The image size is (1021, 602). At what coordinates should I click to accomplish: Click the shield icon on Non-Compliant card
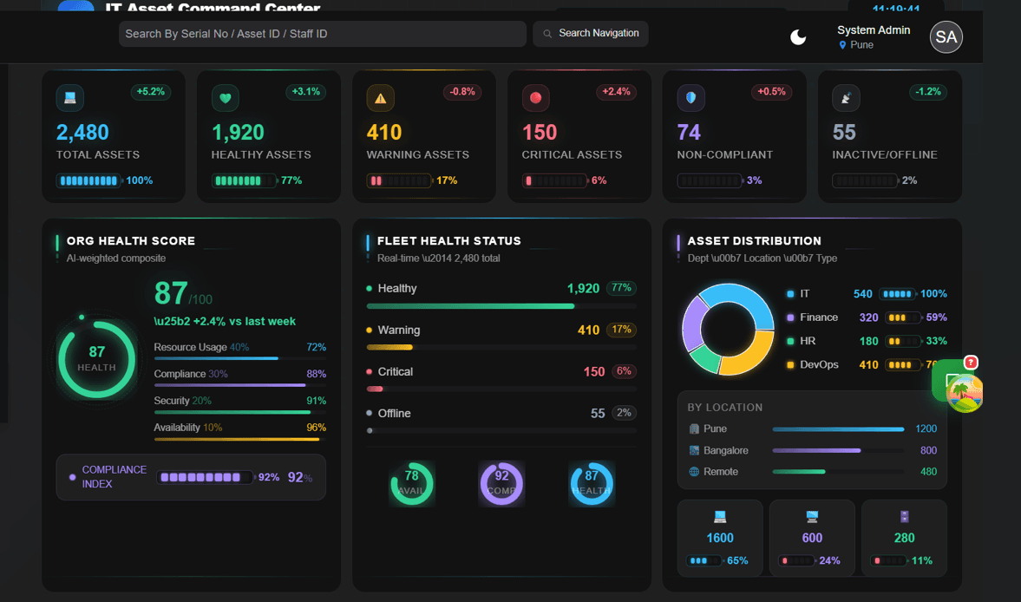[690, 98]
